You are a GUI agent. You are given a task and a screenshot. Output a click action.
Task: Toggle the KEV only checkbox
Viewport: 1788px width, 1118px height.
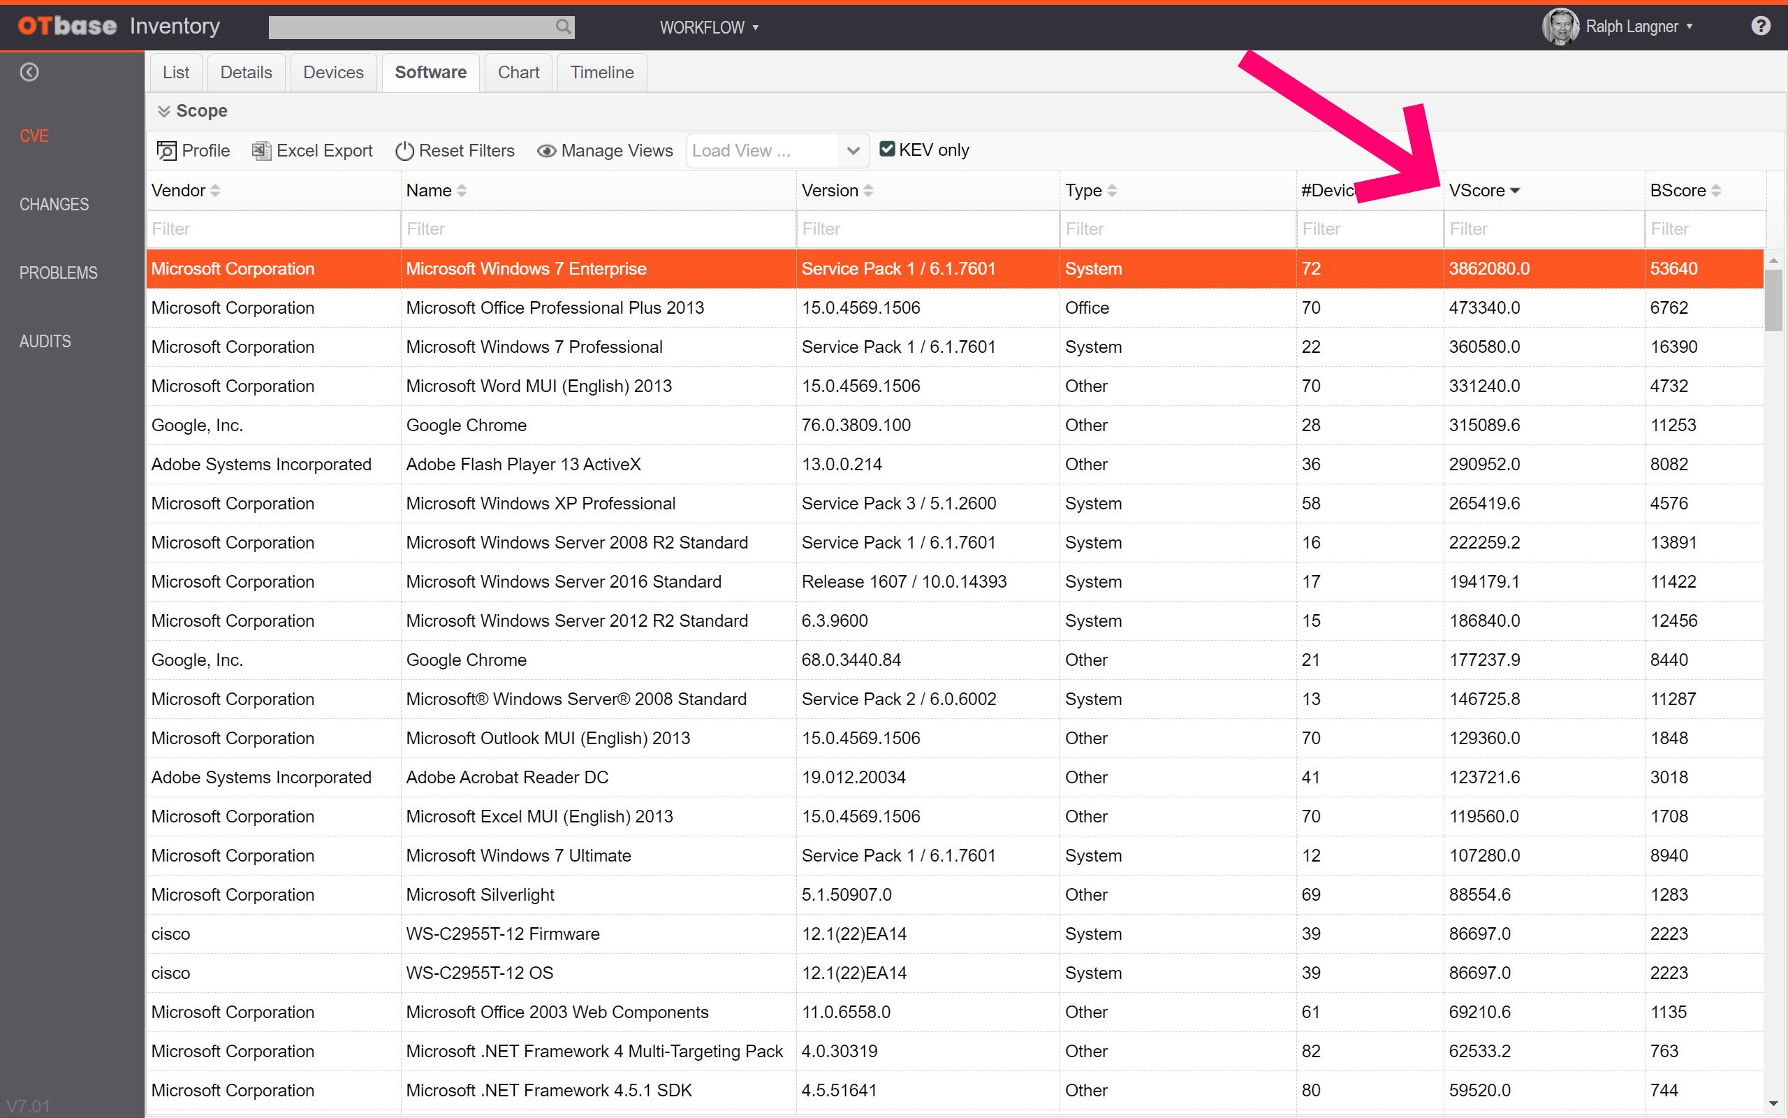point(887,150)
